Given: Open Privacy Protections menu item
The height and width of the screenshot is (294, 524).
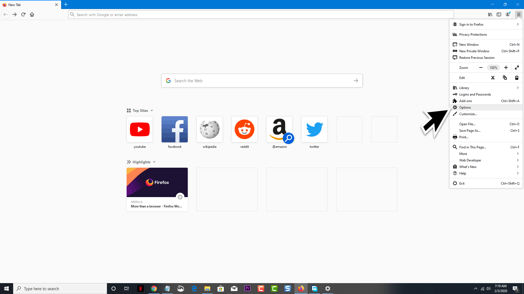Looking at the screenshot, I should tap(486, 35).
